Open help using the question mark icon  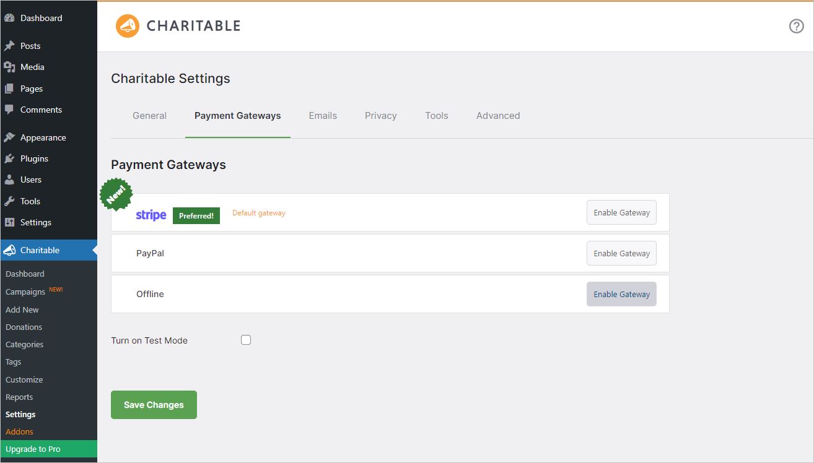tap(796, 26)
